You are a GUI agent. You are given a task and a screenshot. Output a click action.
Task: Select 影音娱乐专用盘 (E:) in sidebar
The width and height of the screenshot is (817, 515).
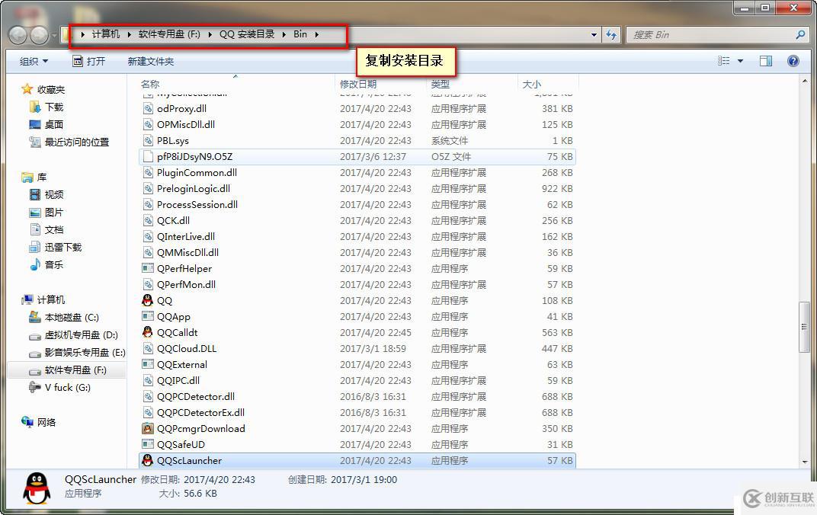point(85,353)
